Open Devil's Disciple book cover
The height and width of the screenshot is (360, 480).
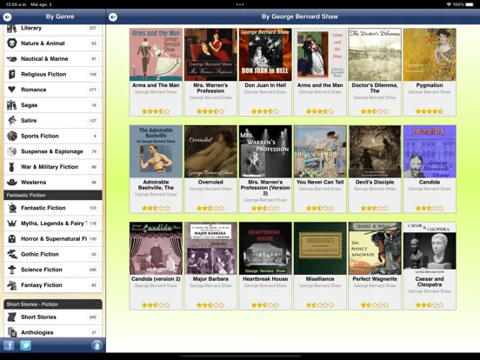(375, 151)
